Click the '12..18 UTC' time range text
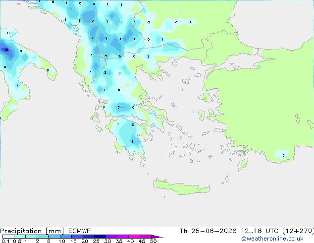The height and width of the screenshot is (243, 314). pyautogui.click(x=260, y=231)
